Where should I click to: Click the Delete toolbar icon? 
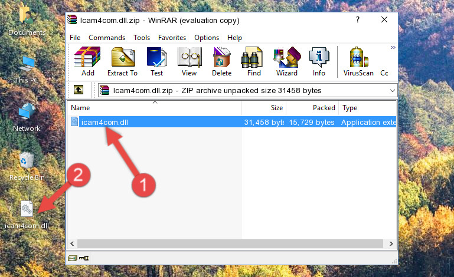point(221,61)
